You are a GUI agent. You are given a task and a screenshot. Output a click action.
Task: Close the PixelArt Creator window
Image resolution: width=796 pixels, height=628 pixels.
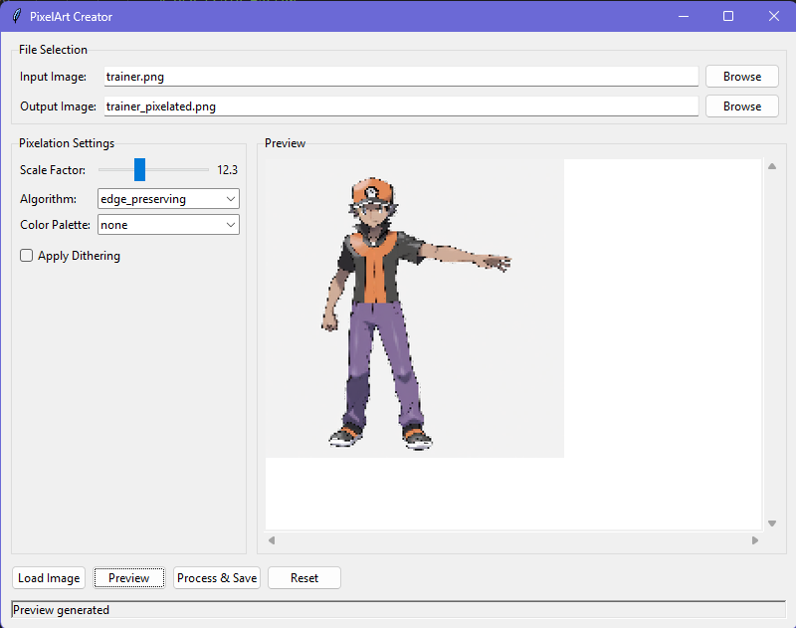click(773, 16)
